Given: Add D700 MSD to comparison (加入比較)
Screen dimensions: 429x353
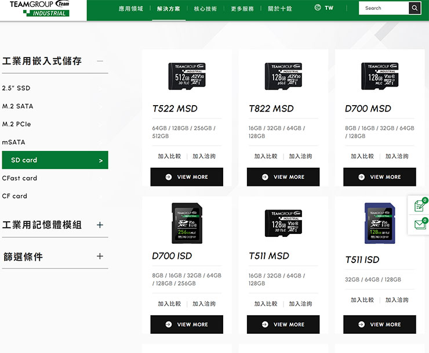Looking at the screenshot, I should (362, 156).
